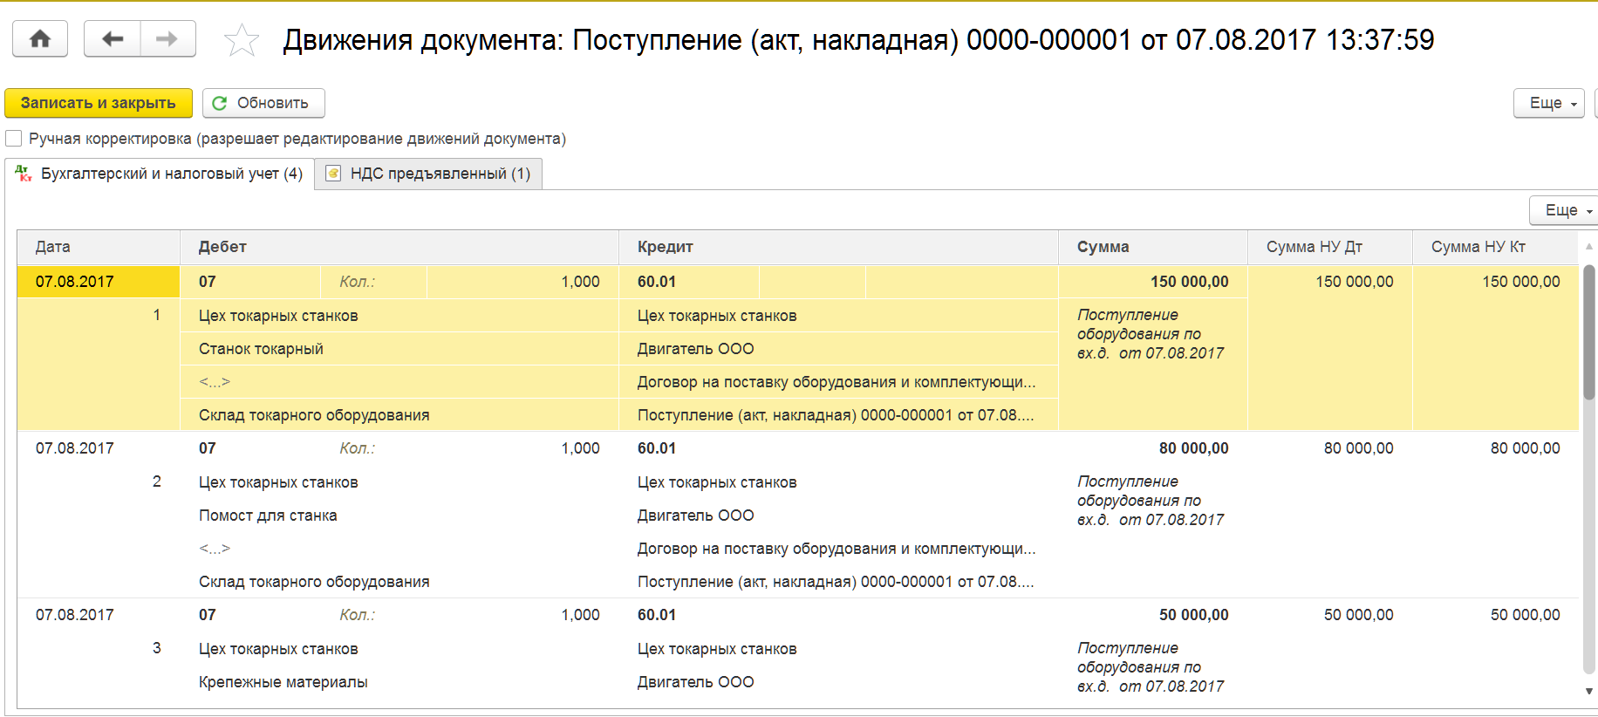
Task: Click the Сумма НУ Кт column header
Action: pyautogui.click(x=1495, y=247)
